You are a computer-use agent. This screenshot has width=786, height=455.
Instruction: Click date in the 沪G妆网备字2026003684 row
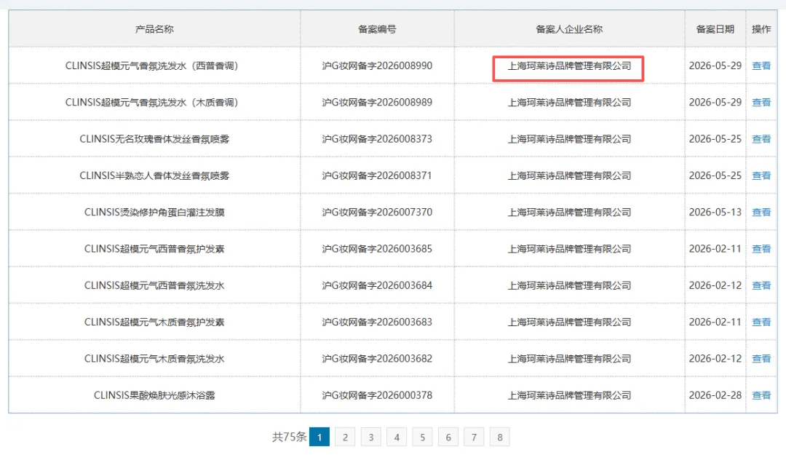[715, 285]
